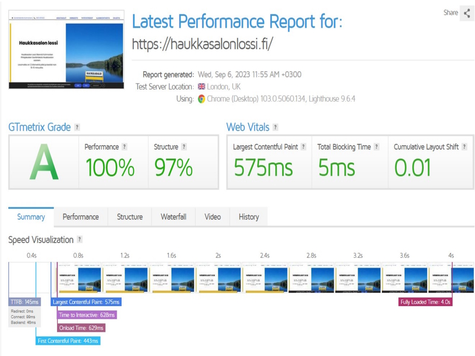Select the Summary tab

click(31, 217)
